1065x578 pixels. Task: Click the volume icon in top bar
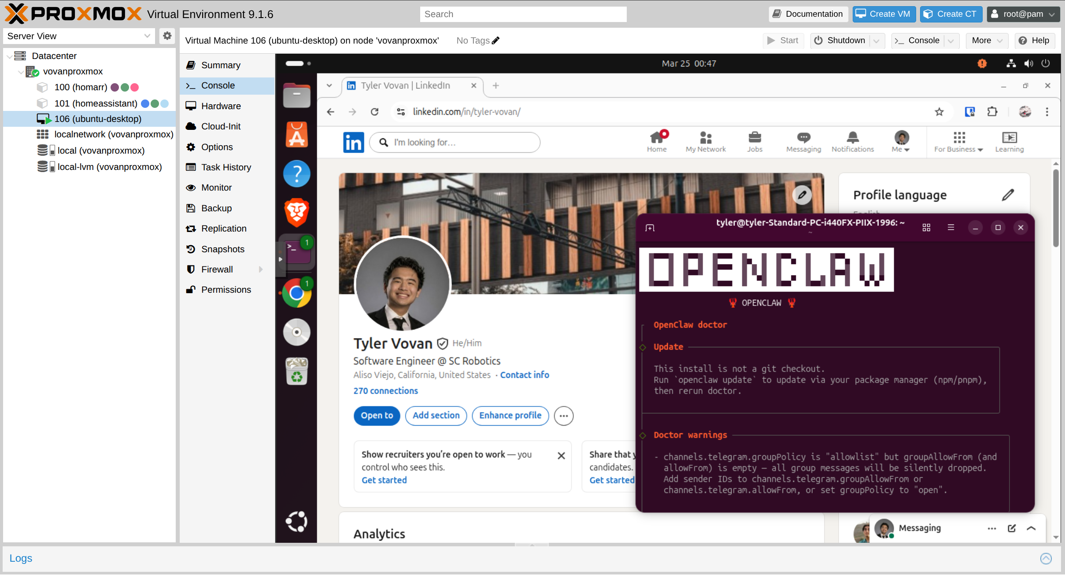click(x=1028, y=63)
